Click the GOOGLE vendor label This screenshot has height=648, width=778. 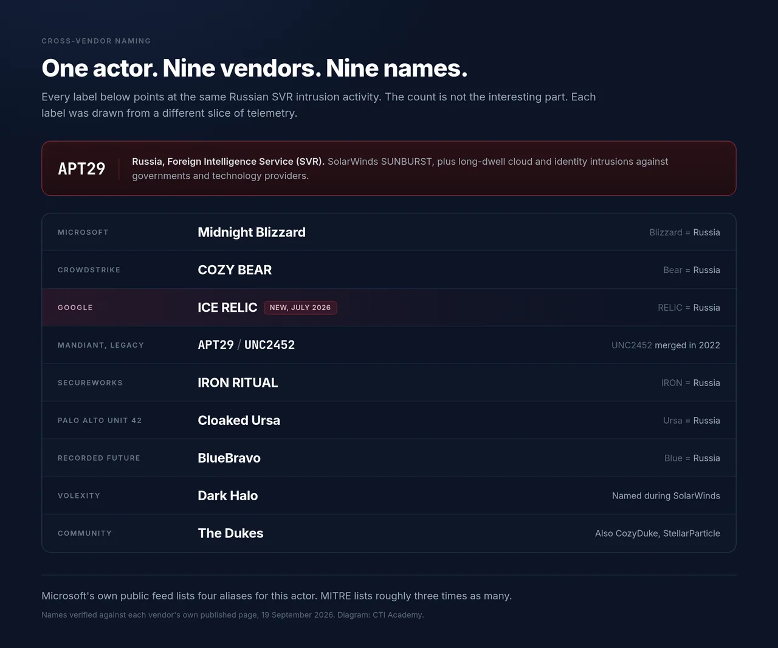click(75, 308)
